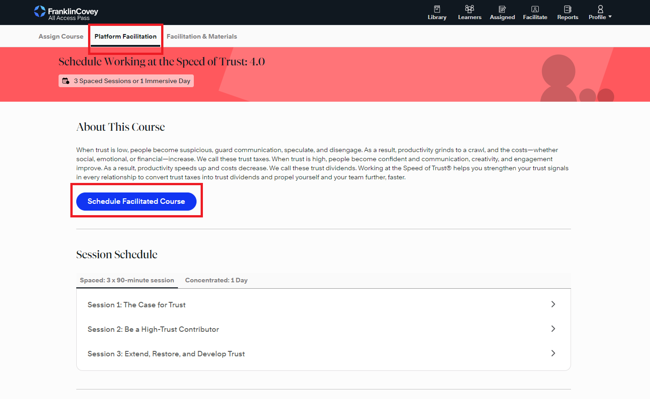Select Spaced: 3 x 90-minute session tab
The height and width of the screenshot is (399, 650).
127,280
